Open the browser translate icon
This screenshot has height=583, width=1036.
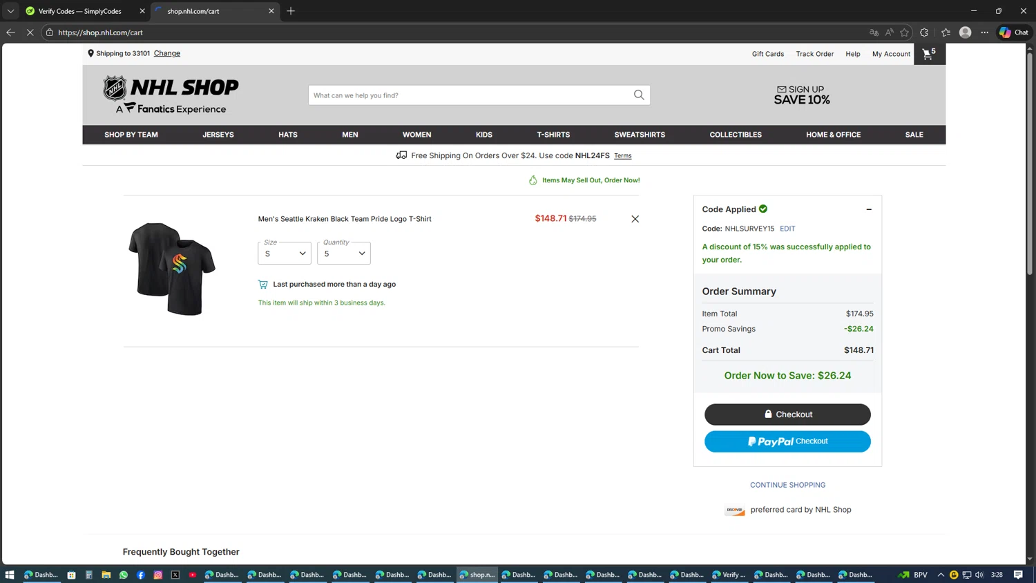pyautogui.click(x=874, y=32)
